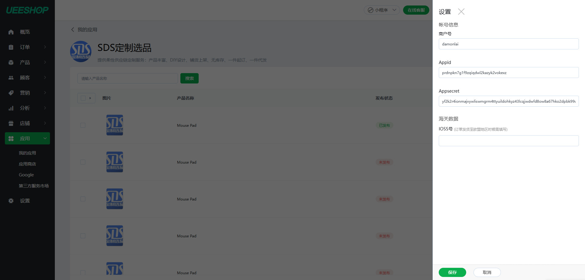The width and height of the screenshot is (585, 280).
Task: Click the order clipboard icon beside 订单
Action: (x=11, y=47)
